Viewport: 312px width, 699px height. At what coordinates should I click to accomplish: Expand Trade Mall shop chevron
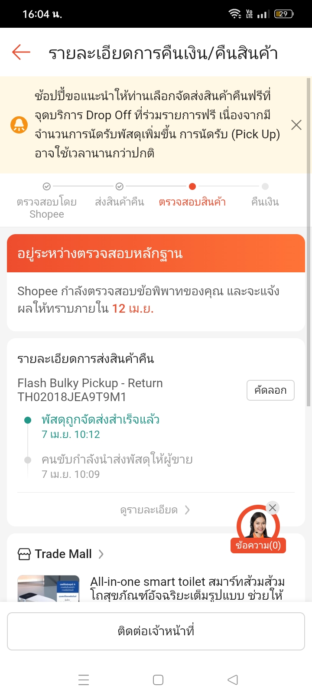pos(101,554)
